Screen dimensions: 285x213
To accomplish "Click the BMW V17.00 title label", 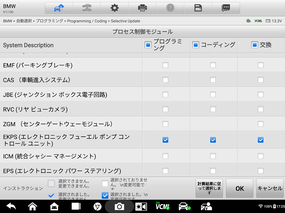I will 9,9.
